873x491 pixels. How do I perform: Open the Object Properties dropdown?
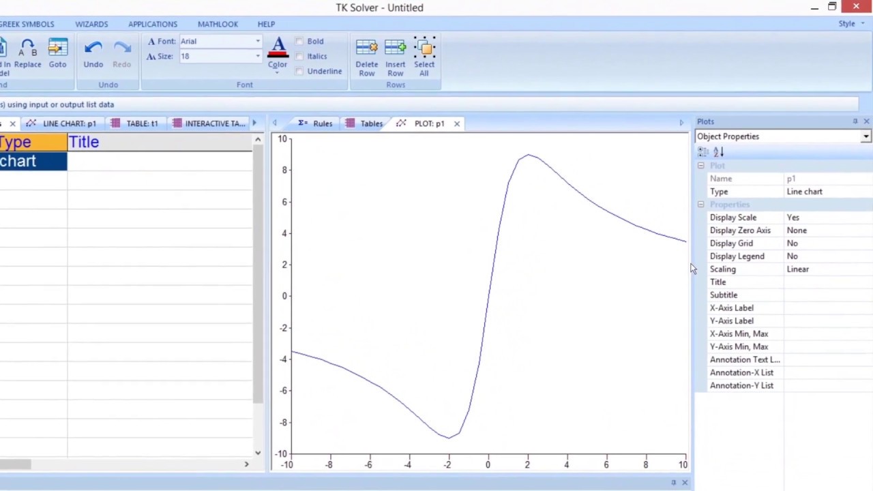[865, 136]
